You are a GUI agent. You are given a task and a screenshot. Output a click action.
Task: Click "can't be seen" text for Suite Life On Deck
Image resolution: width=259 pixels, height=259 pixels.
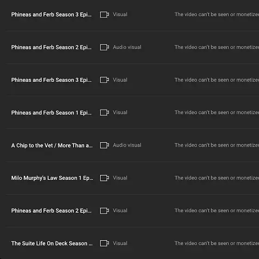[x=214, y=243]
